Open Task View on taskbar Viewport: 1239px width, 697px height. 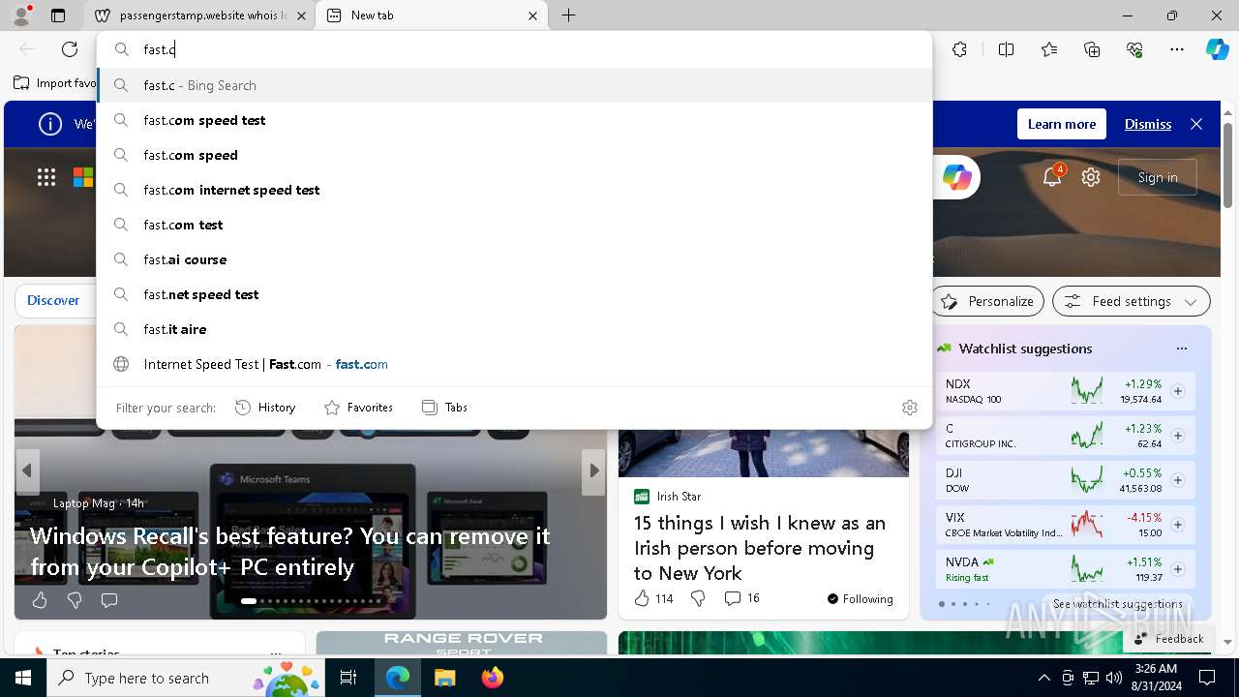coord(348,678)
